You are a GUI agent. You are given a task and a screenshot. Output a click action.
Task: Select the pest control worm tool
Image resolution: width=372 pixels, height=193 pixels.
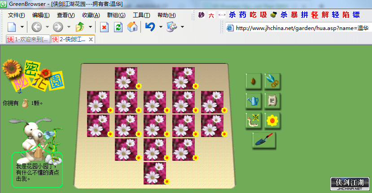(x=254, y=120)
